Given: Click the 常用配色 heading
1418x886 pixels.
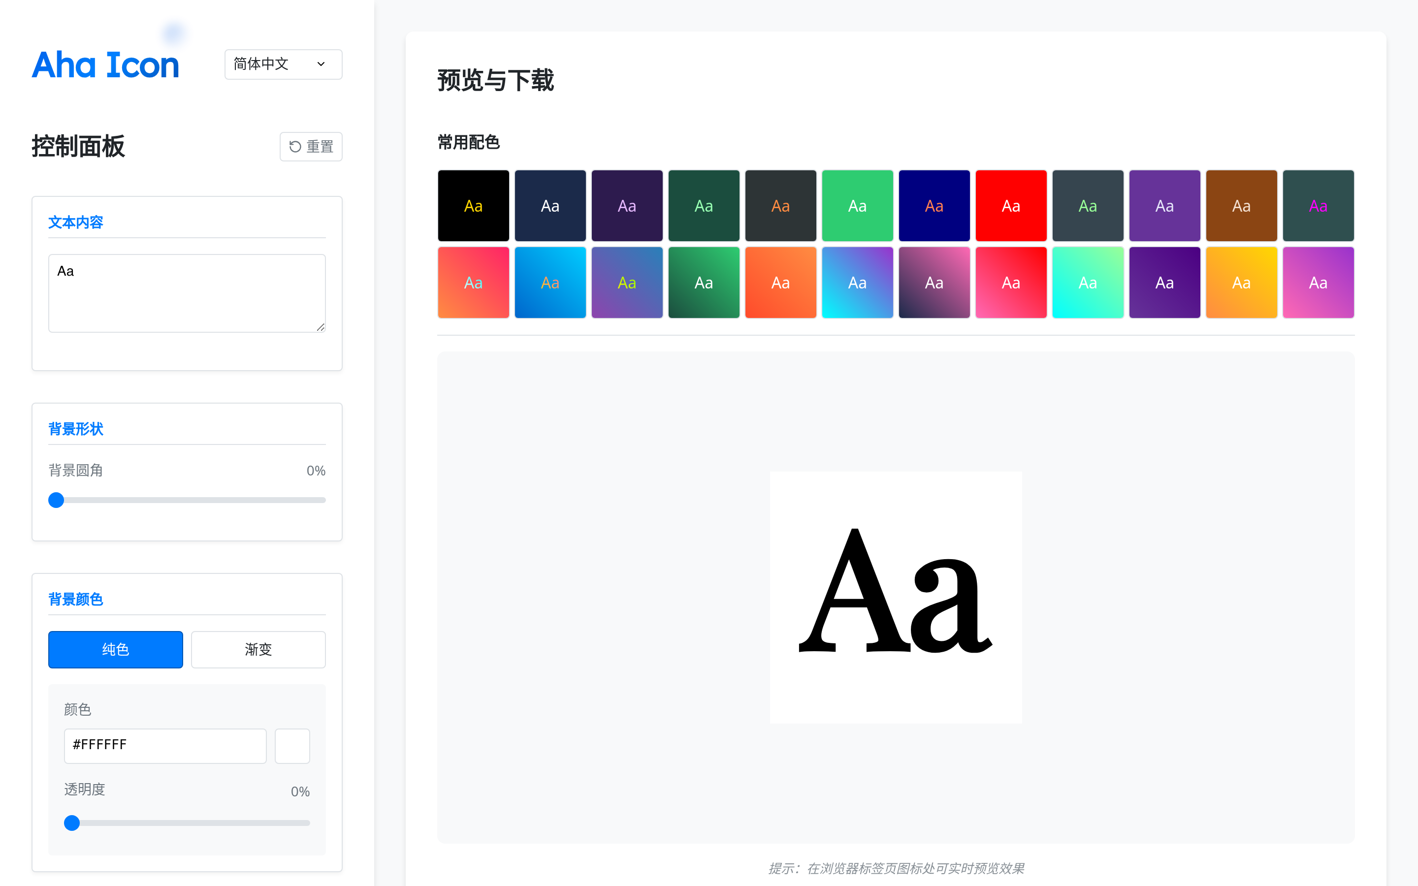Looking at the screenshot, I should (x=468, y=142).
